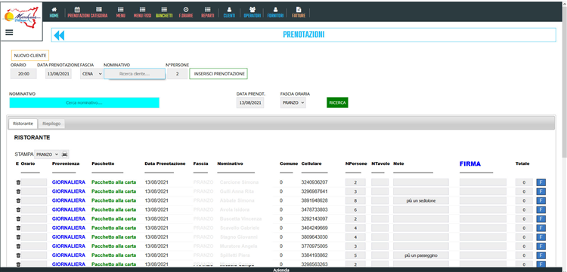Click INSERISCI PRENOTAZIONE button

[x=218, y=74]
